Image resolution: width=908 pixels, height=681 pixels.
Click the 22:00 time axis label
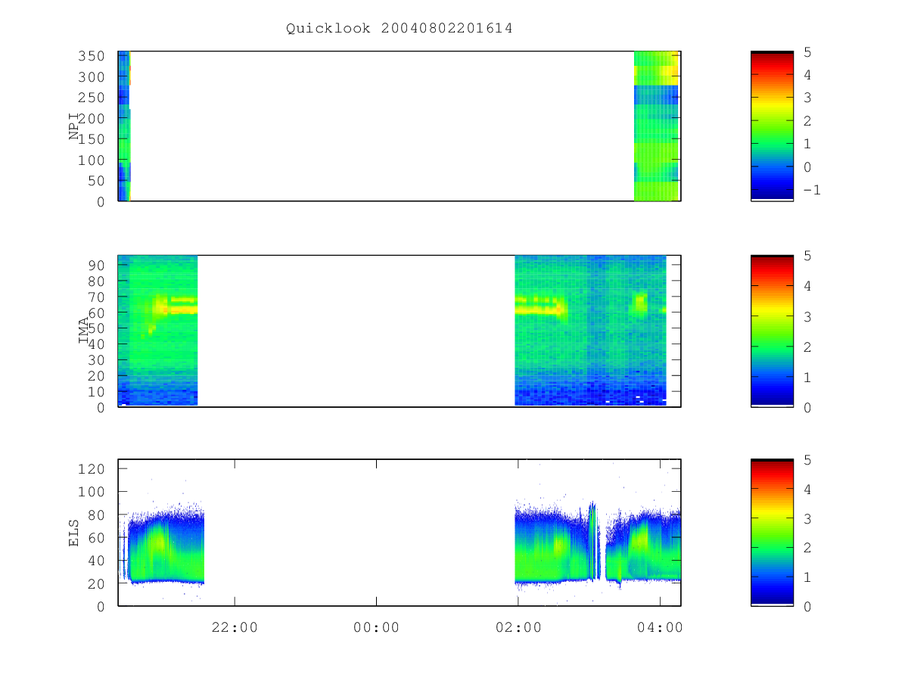[x=235, y=627]
